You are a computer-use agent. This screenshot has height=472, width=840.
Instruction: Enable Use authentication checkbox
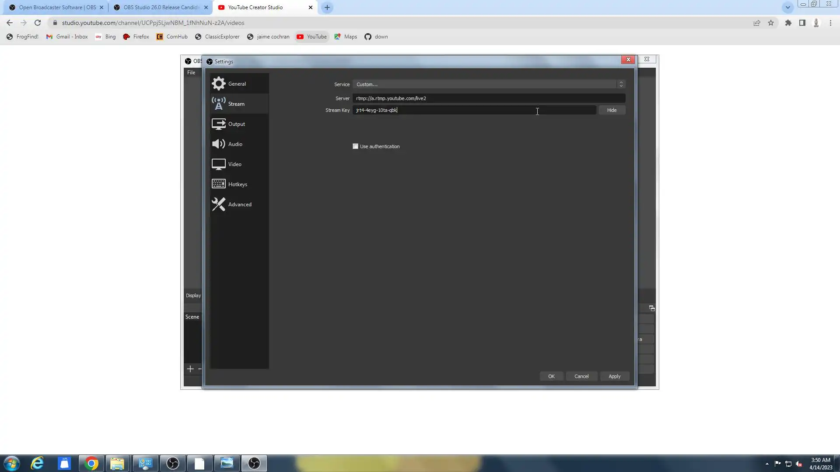(x=355, y=146)
